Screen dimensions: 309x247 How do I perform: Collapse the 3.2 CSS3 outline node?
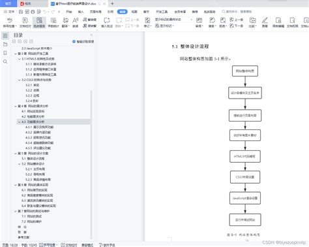[20, 80]
